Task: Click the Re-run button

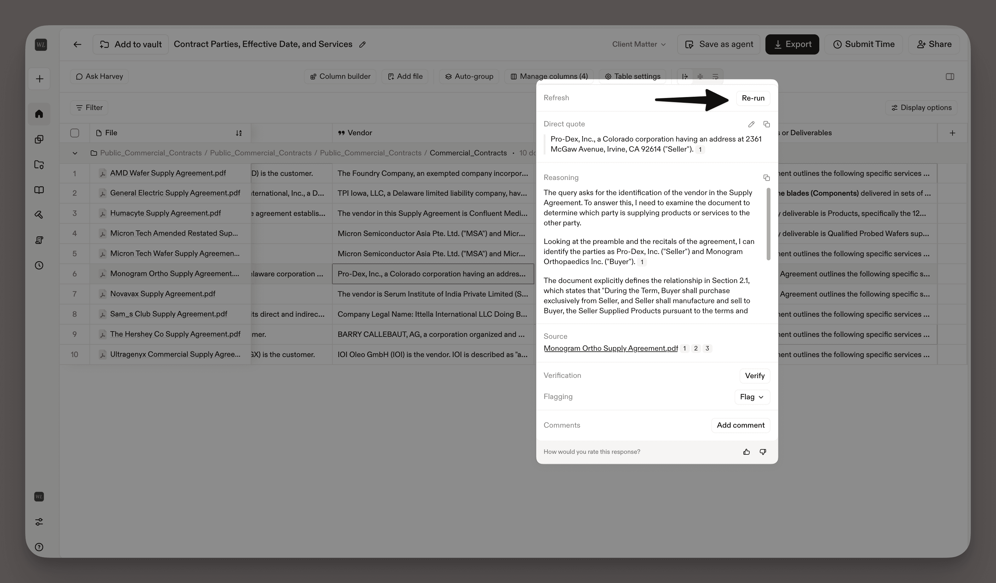Action: coord(753,98)
